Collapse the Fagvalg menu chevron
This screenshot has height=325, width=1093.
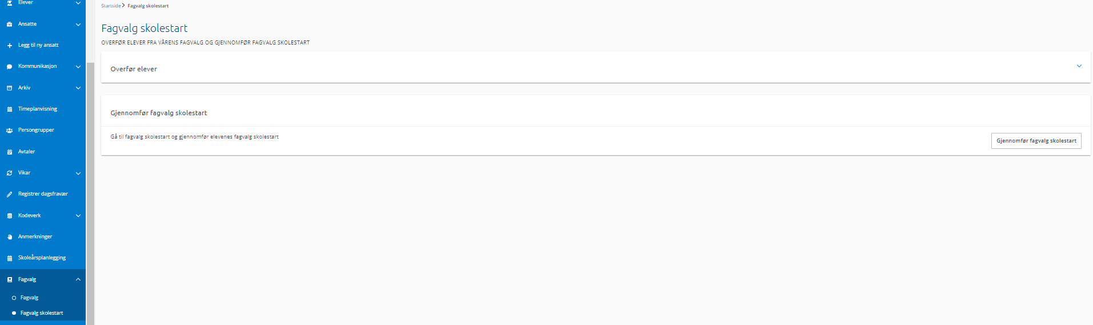[78, 279]
